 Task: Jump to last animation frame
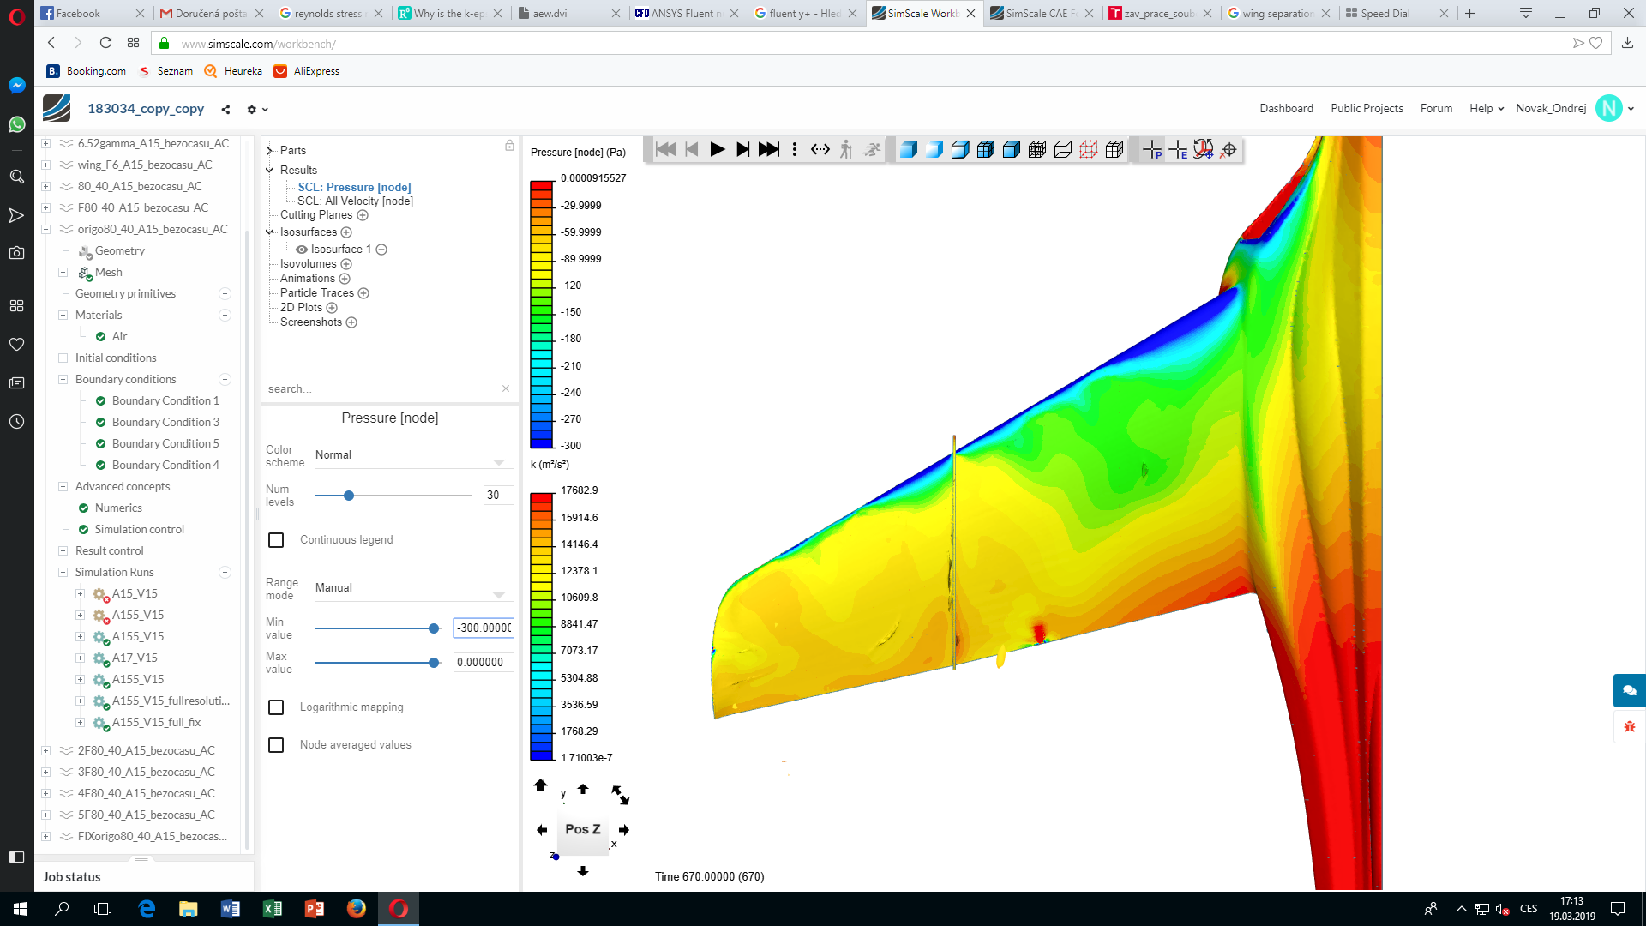point(769,150)
